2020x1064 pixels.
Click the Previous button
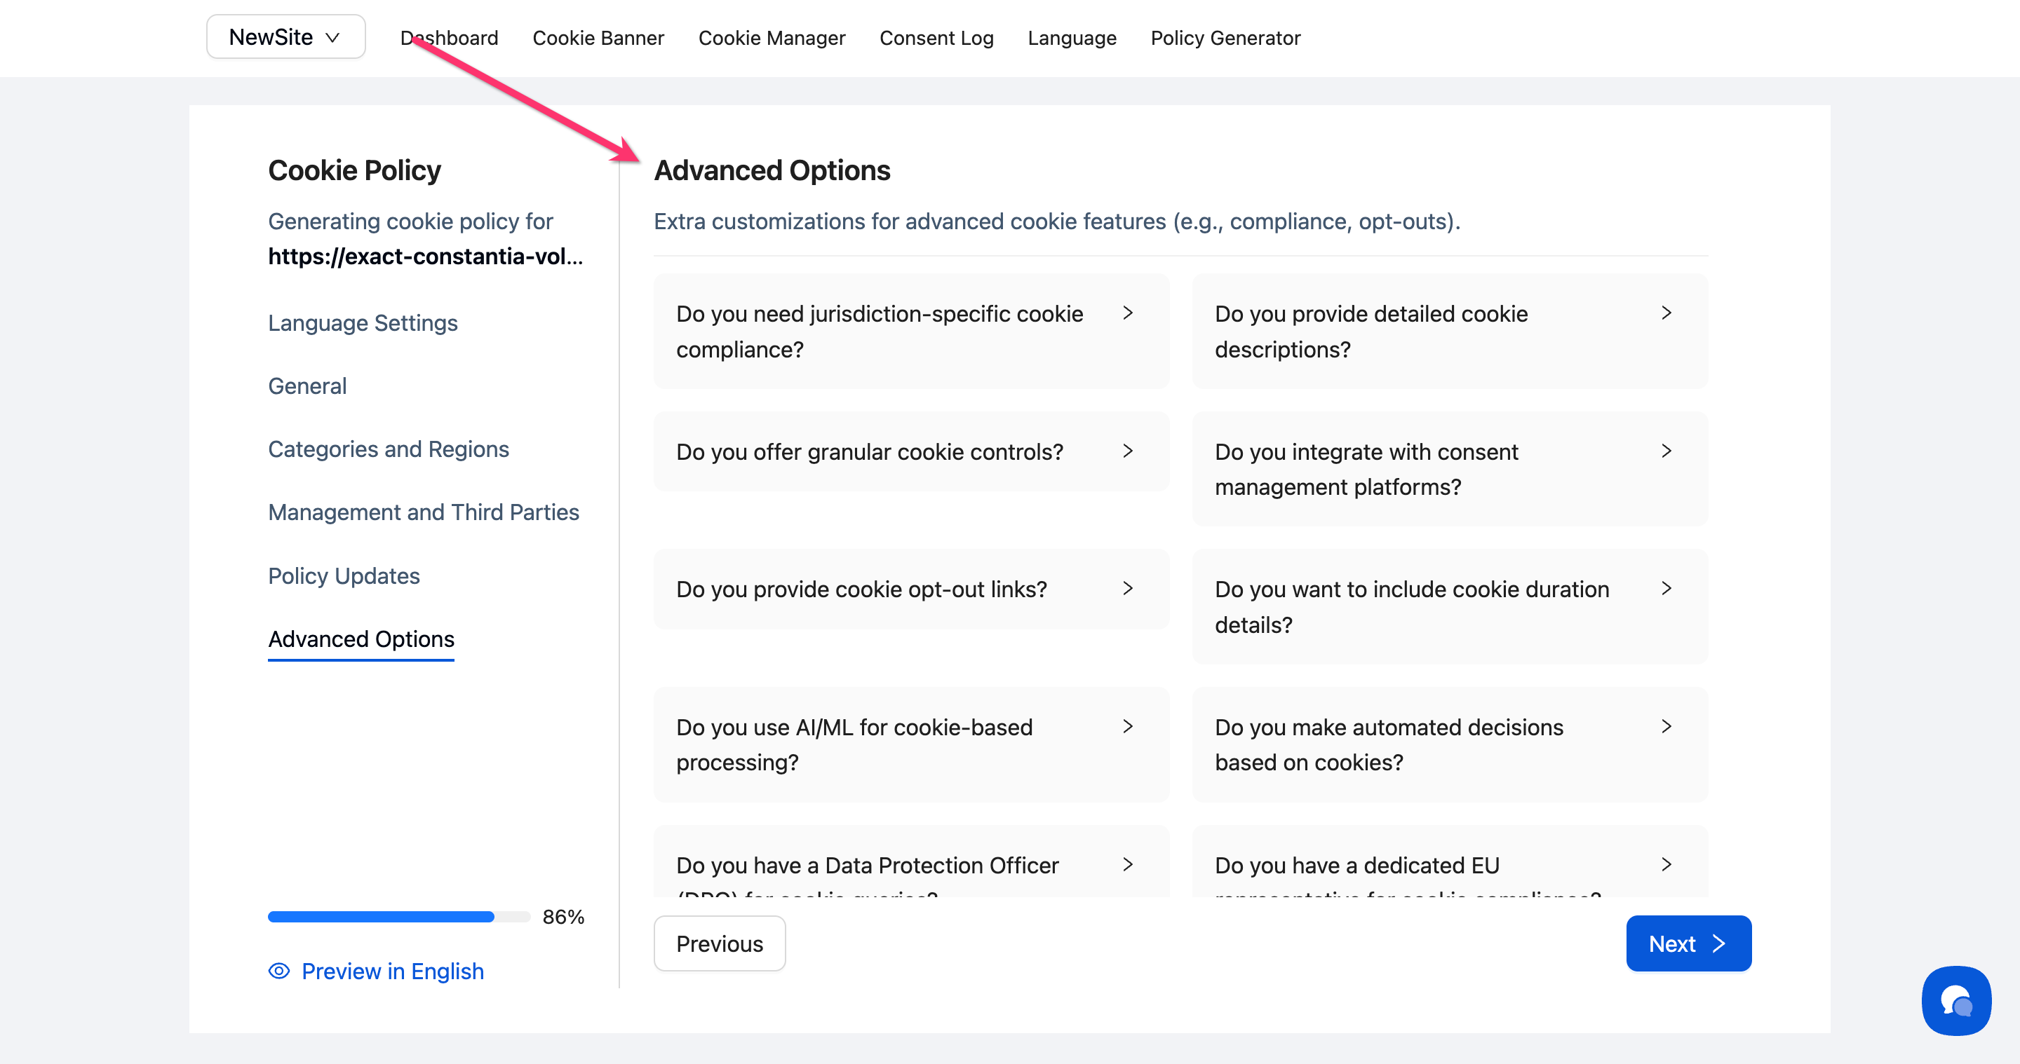718,943
